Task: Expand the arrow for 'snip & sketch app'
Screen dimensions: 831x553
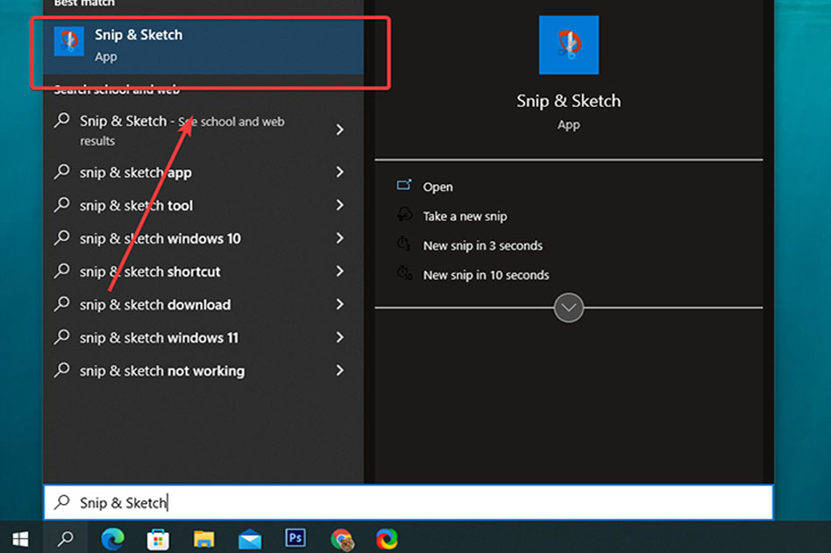Action: 340,172
